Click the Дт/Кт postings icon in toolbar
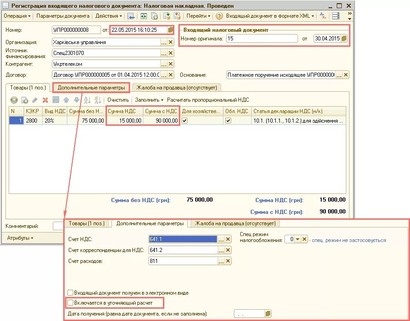 point(323,16)
